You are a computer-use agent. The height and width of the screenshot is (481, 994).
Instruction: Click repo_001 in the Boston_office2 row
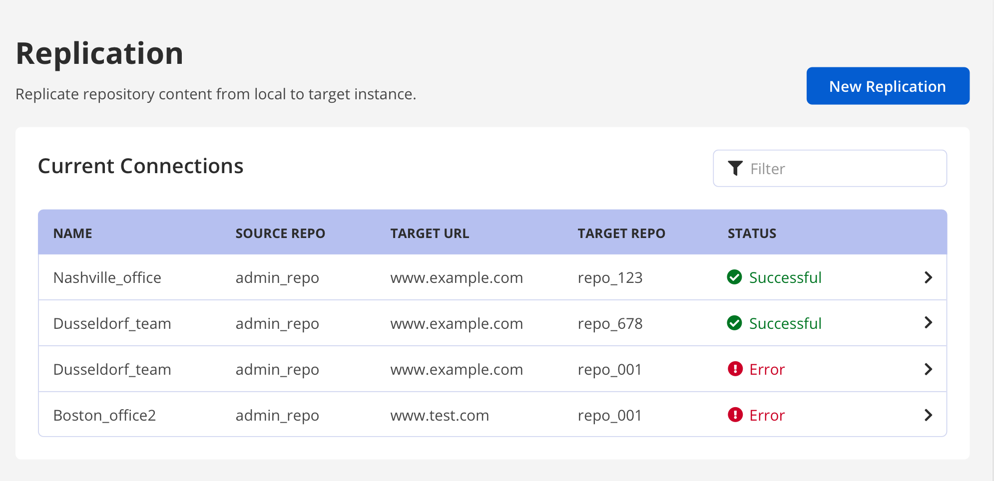tap(609, 415)
